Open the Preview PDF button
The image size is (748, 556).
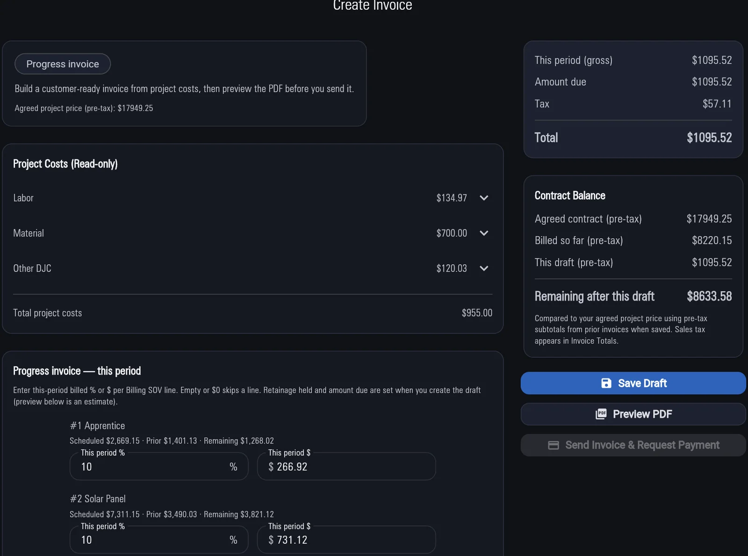pos(633,414)
